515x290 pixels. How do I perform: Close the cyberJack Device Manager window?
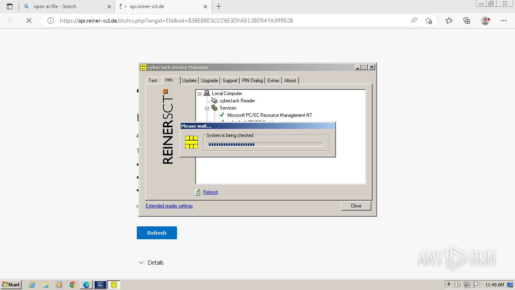[372, 67]
